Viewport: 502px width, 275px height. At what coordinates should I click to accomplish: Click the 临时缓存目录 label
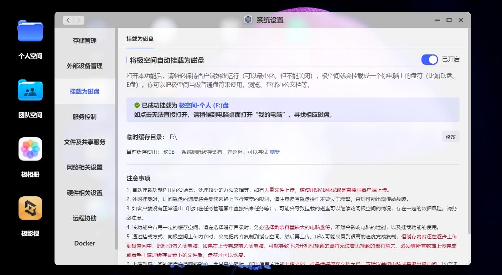(145, 137)
